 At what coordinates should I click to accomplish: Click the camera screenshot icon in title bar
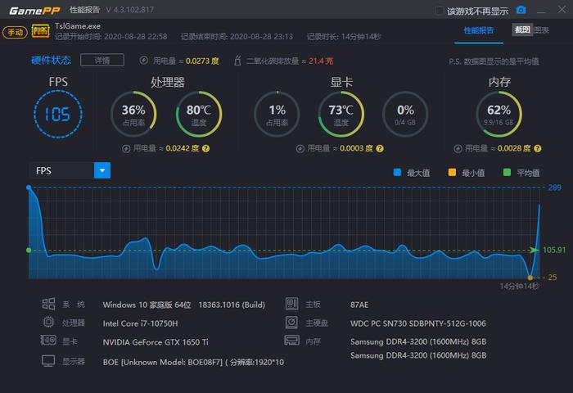click(x=521, y=10)
